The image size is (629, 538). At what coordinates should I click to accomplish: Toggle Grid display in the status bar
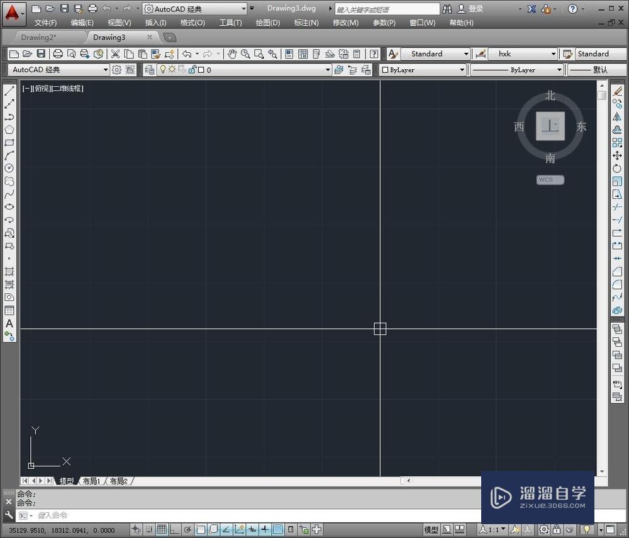click(162, 529)
